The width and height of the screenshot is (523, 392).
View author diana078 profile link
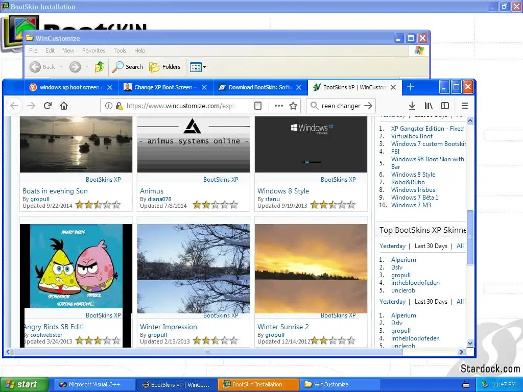pyautogui.click(x=159, y=199)
